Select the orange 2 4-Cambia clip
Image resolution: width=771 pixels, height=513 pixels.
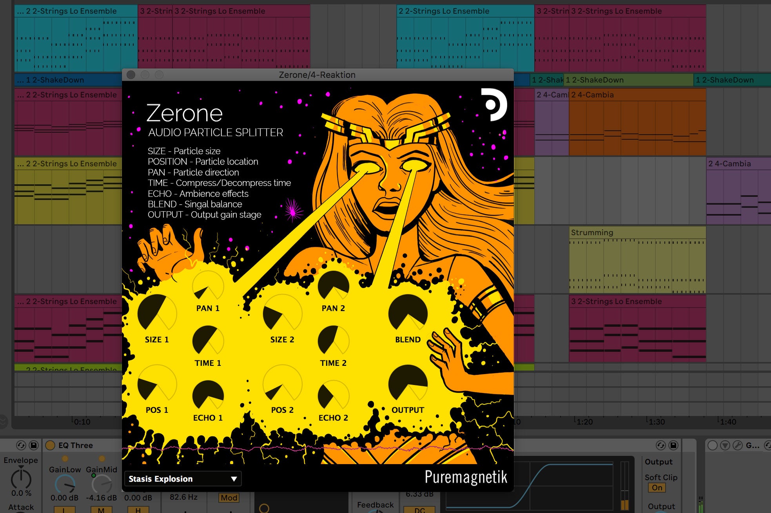click(x=637, y=122)
